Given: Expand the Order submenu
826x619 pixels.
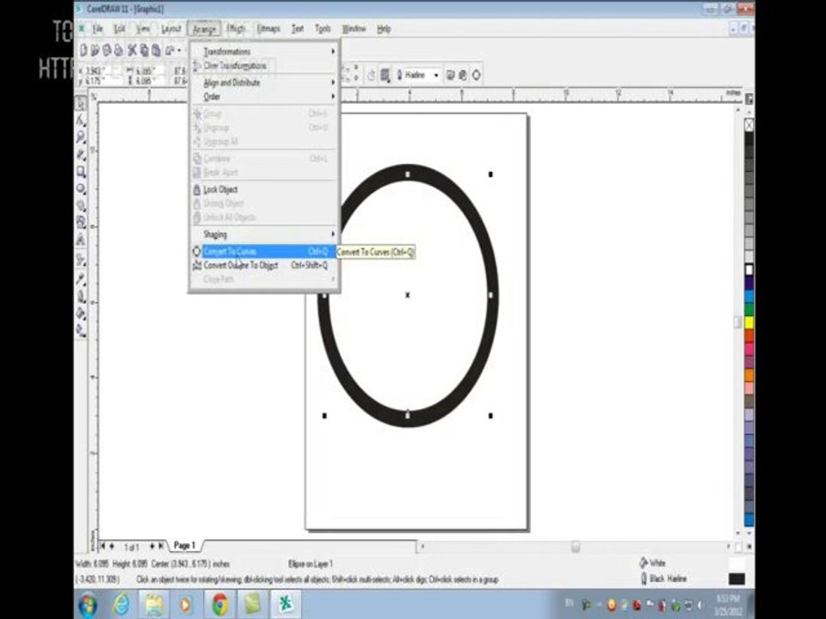Looking at the screenshot, I should tap(263, 97).
